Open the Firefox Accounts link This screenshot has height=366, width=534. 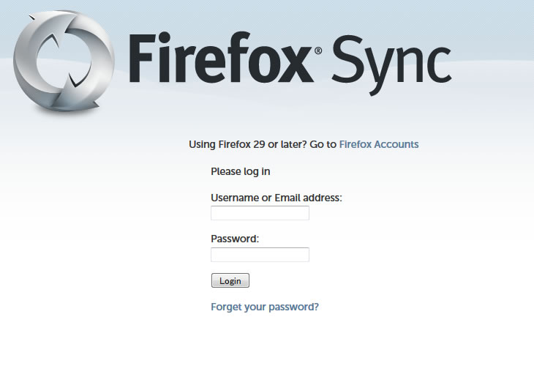click(379, 144)
